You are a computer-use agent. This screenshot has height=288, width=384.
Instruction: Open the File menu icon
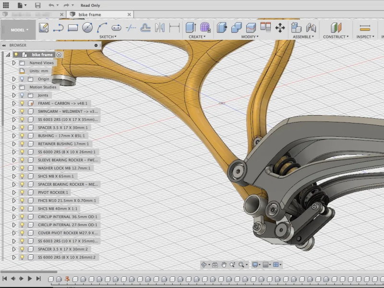click(x=22, y=5)
